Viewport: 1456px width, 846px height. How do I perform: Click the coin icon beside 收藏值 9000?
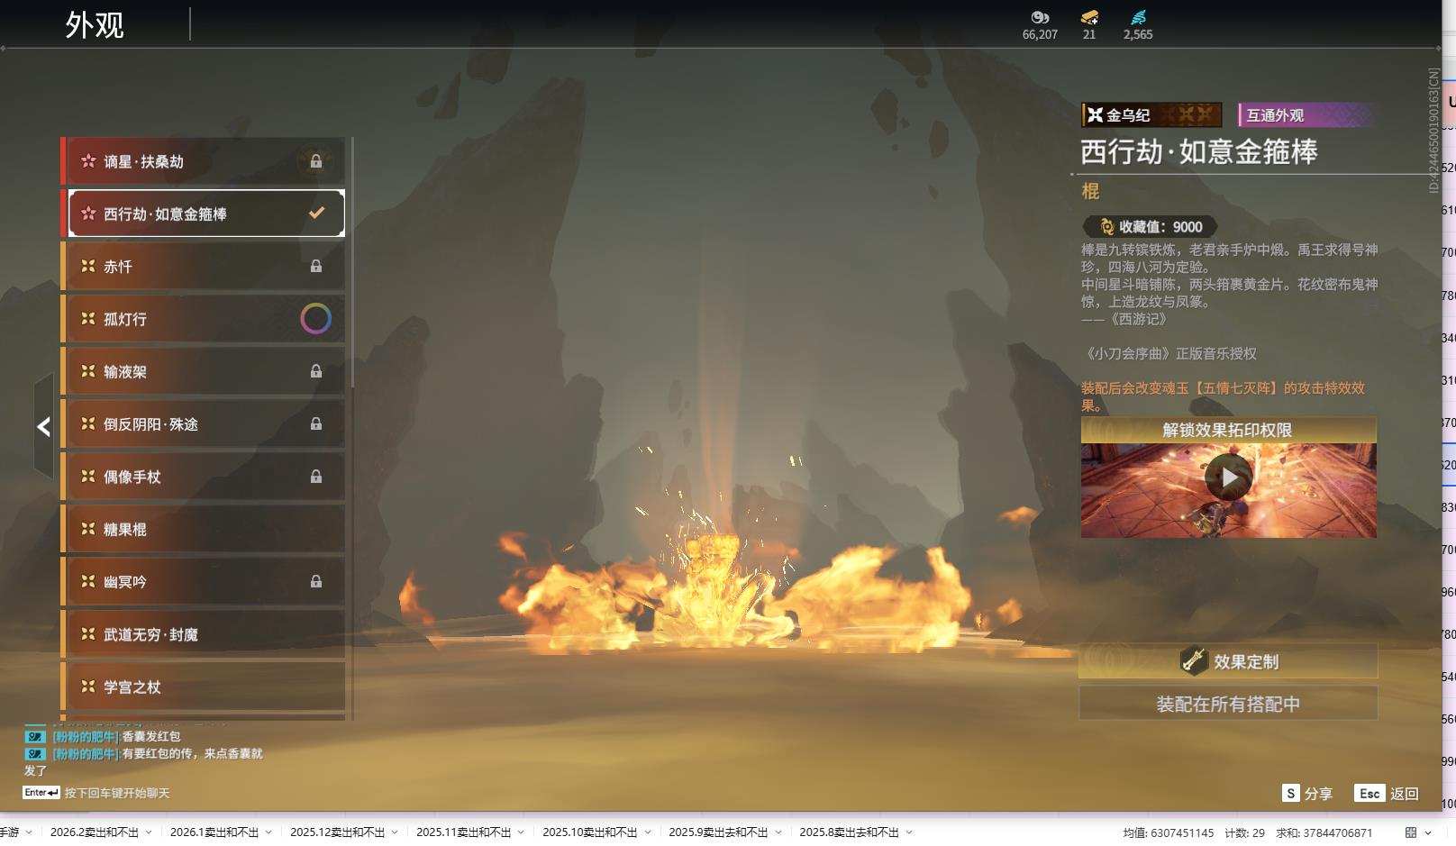pos(1106,227)
